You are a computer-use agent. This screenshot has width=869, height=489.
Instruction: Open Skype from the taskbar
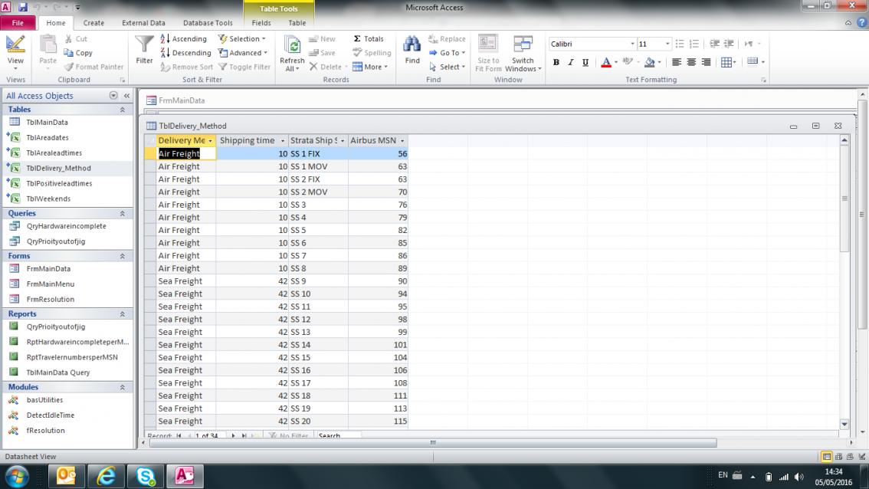[x=145, y=476]
